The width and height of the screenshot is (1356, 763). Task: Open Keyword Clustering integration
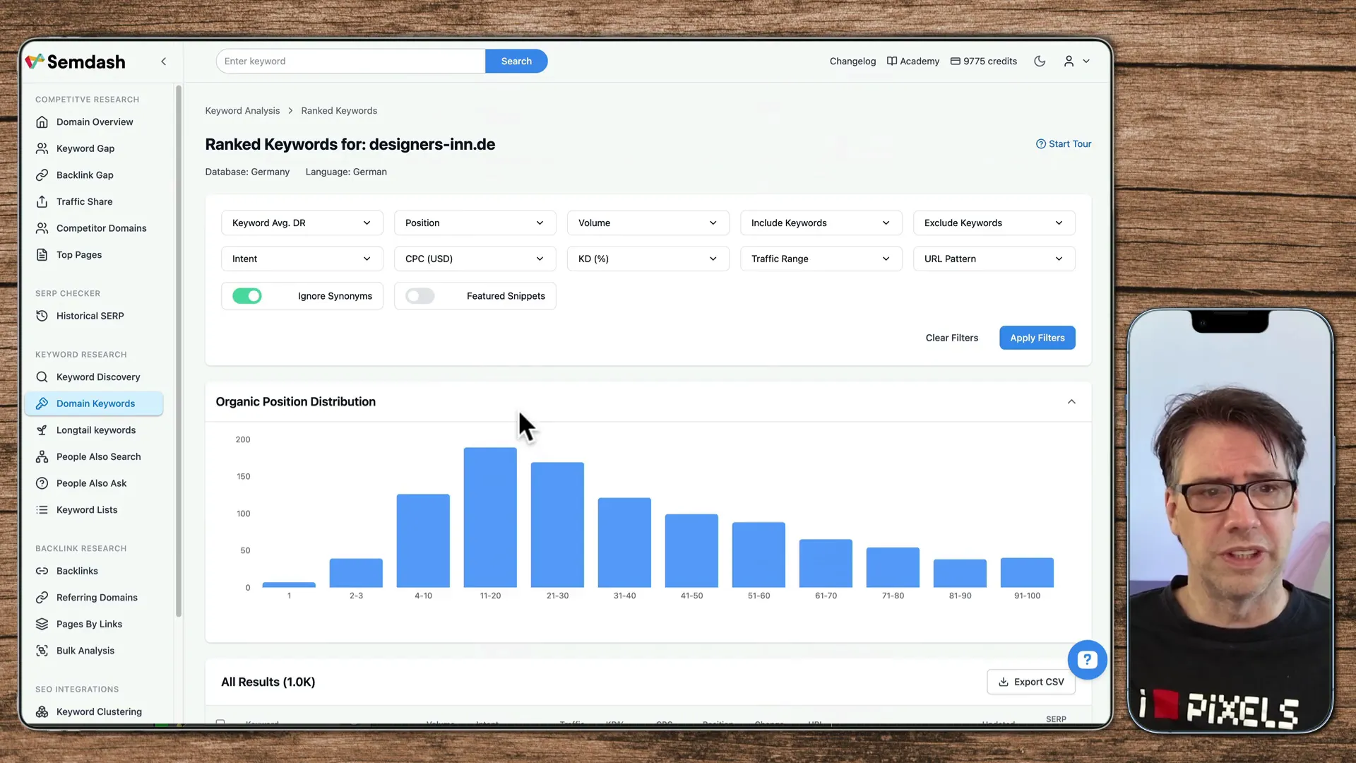pyautogui.click(x=98, y=711)
